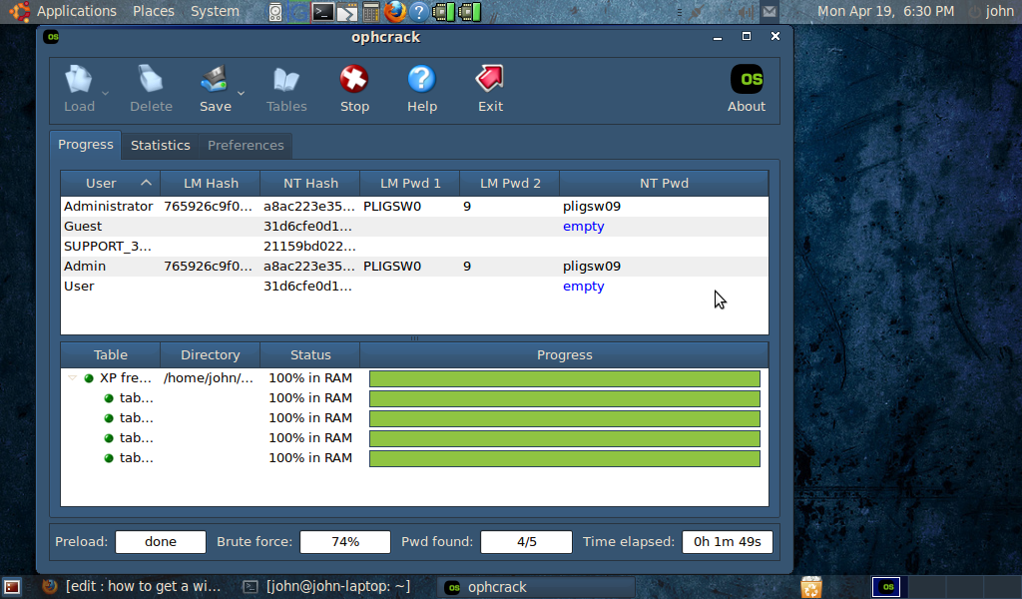Click the NT Hash column header
Screen dimensions: 1022x599
(x=310, y=183)
